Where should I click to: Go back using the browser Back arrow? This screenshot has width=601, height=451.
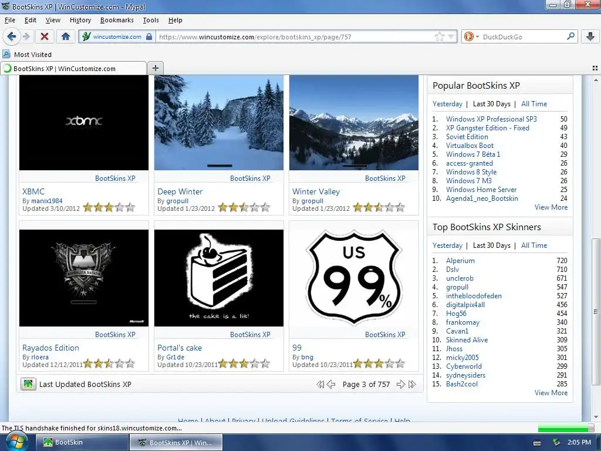click(x=12, y=37)
